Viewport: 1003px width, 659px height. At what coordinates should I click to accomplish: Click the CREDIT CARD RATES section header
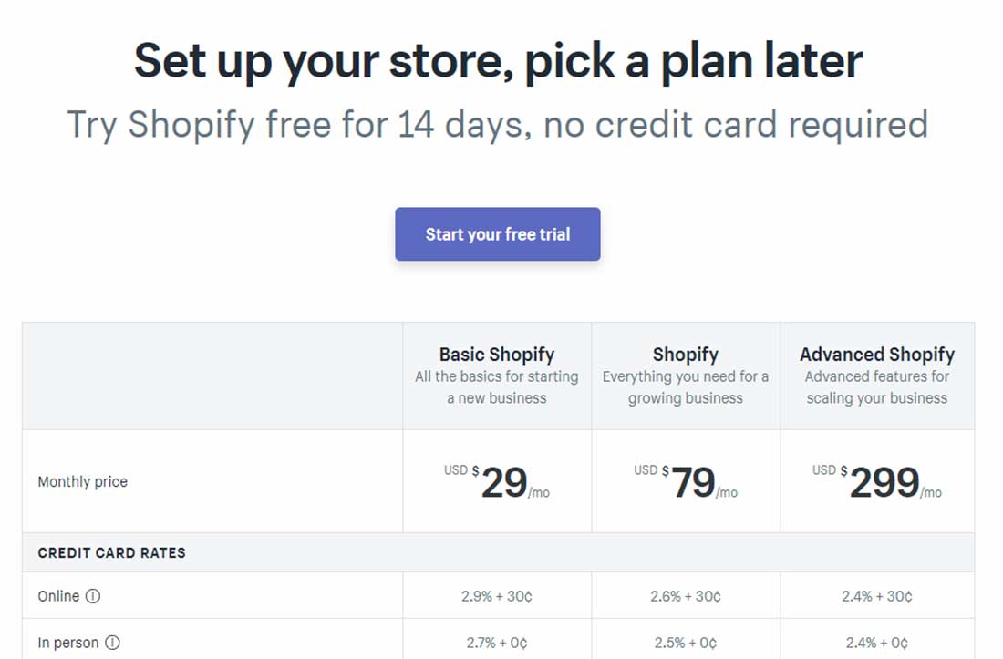pos(111,552)
